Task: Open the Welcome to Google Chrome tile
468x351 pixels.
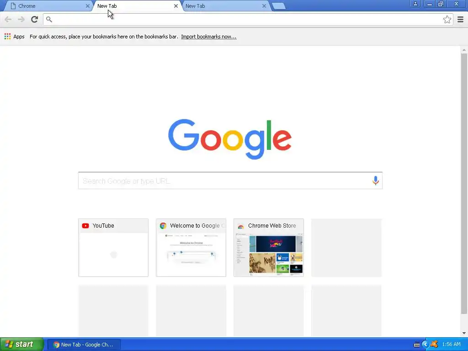Action: pyautogui.click(x=191, y=247)
